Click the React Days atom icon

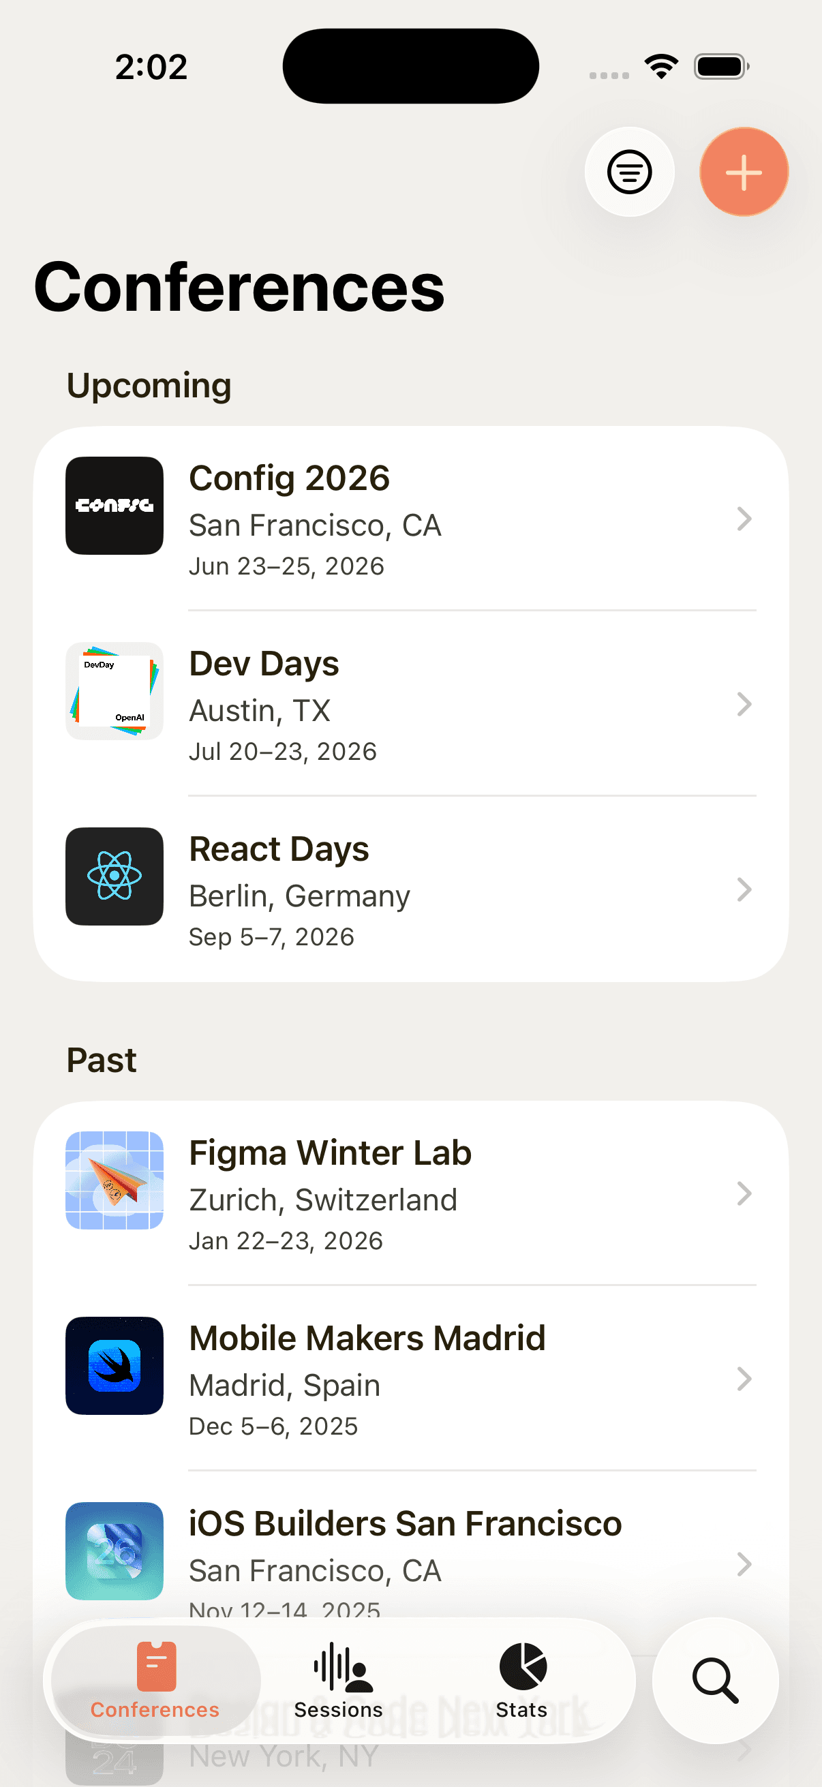pos(115,876)
